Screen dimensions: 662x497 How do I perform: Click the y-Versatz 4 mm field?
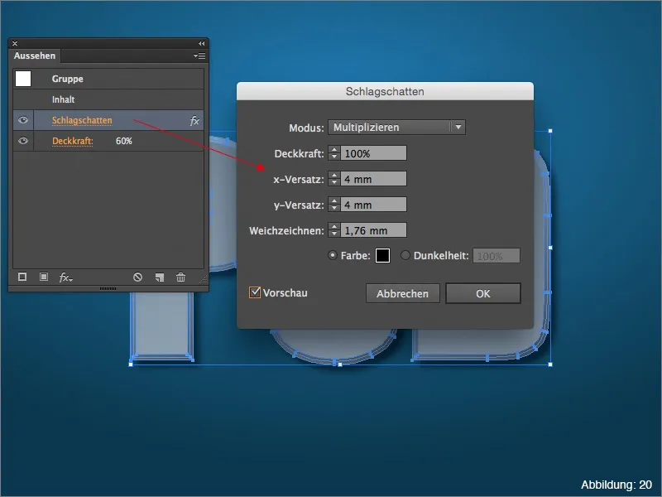[x=374, y=205]
